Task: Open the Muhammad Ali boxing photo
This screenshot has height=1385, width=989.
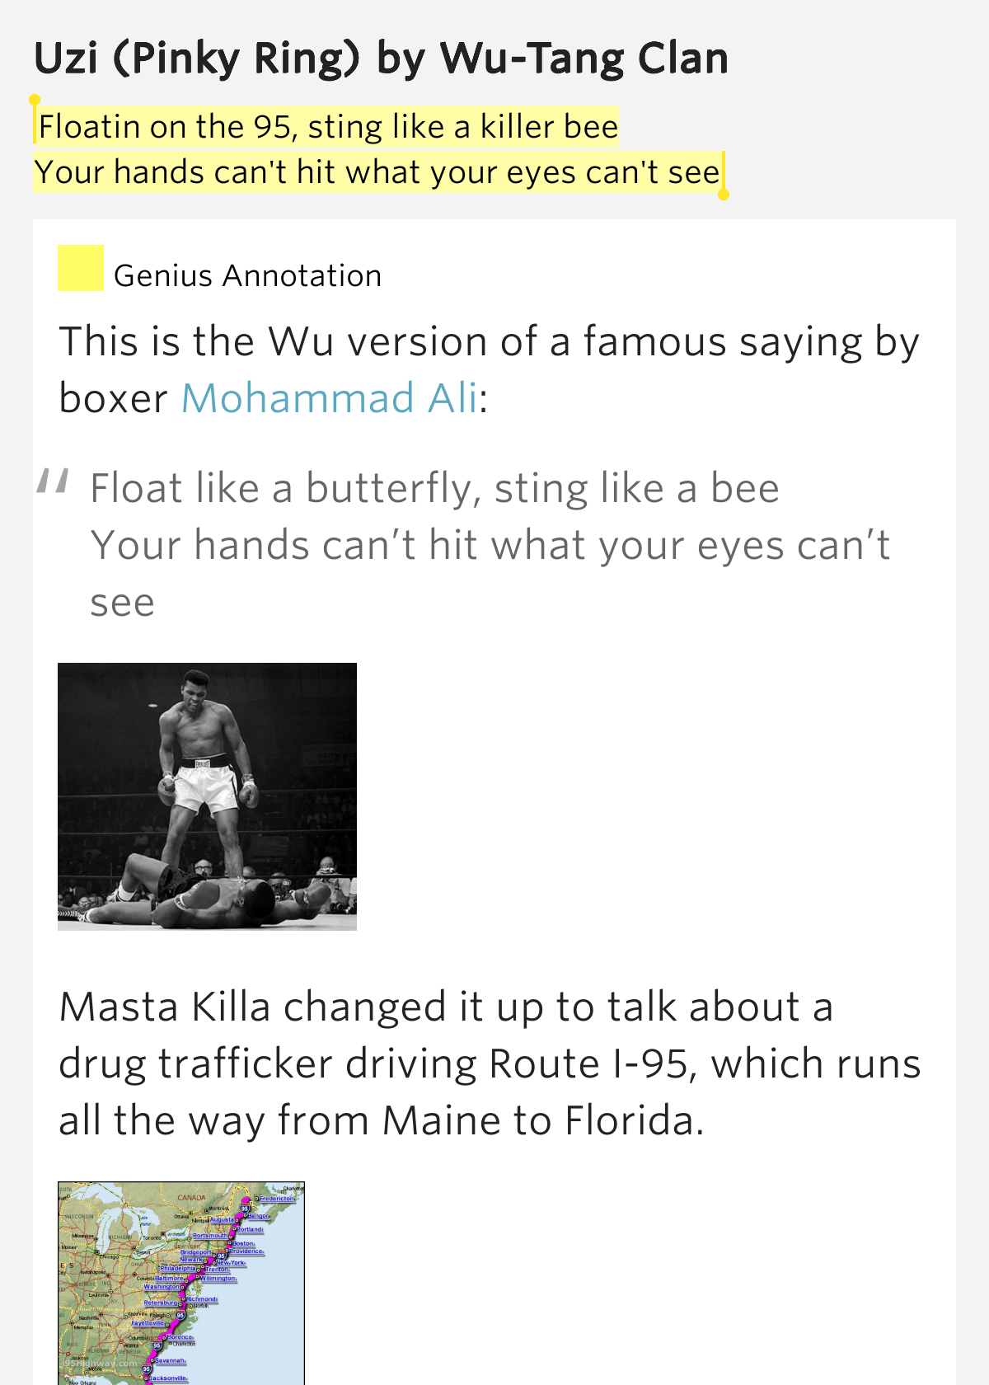Action: coord(207,796)
